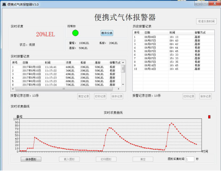Screen dimensions: 221x171
Task: Click the 清空 button below the chart
Action: point(143,159)
